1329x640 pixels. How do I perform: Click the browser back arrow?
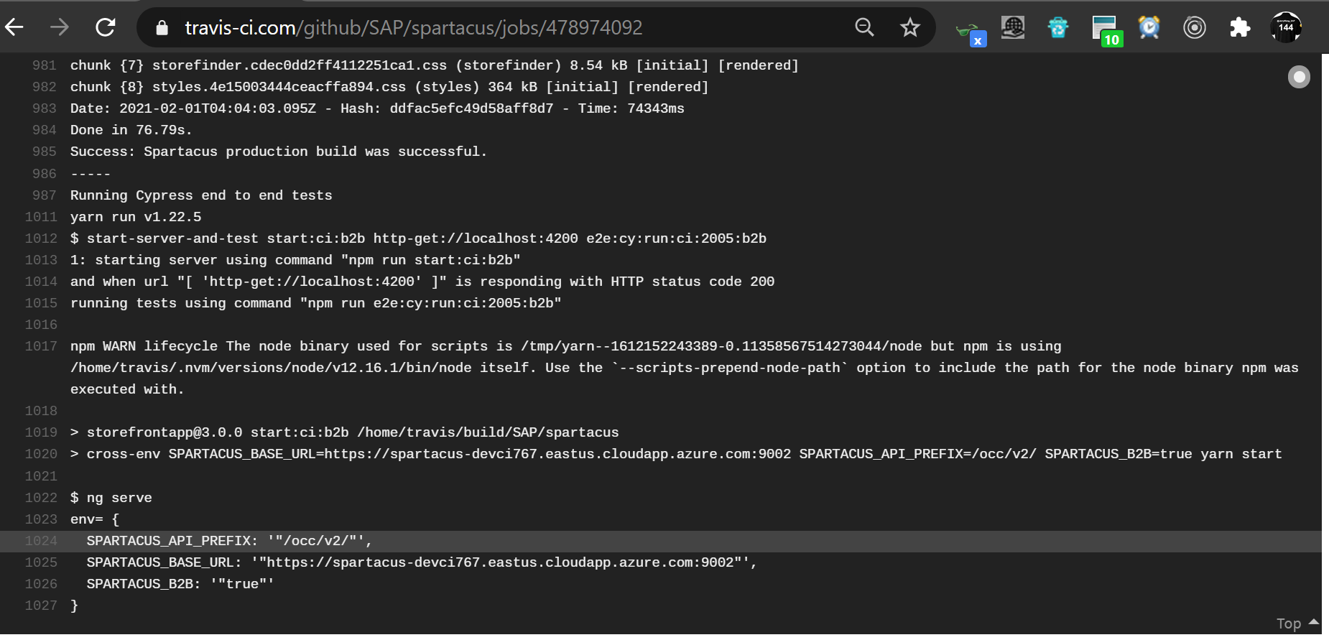(14, 28)
